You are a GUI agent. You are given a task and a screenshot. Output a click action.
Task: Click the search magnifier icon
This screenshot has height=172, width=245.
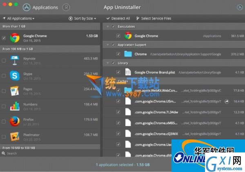(3, 153)
